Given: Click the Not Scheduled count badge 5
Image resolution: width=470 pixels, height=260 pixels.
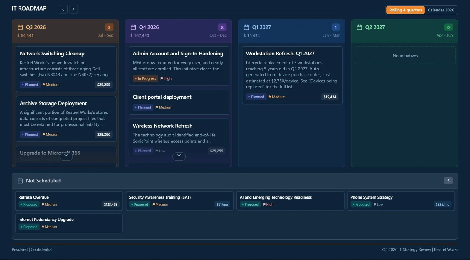Looking at the screenshot, I should coord(448,181).
